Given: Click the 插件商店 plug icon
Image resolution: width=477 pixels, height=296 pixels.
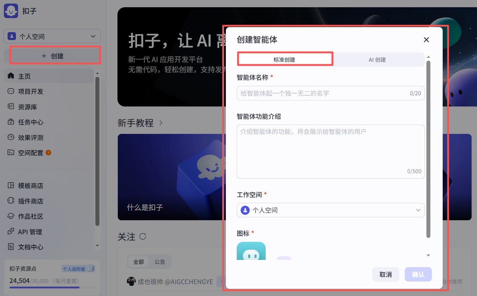Looking at the screenshot, I should (x=11, y=201).
